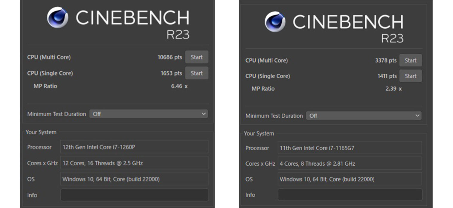Click '12 Cores, 16 Threads @ 2.5 GHz' field
The width and height of the screenshot is (453, 208).
(x=135, y=163)
